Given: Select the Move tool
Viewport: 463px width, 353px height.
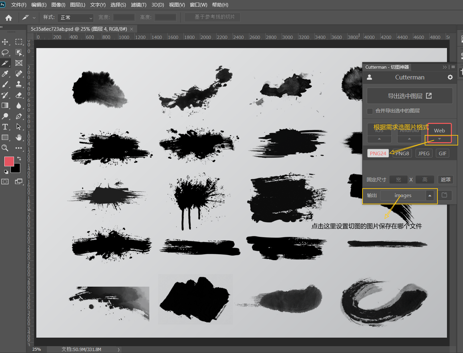Looking at the screenshot, I should [x=5, y=42].
